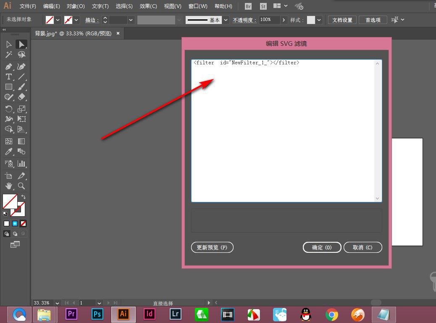Select the Pen tool
436x323 pixels.
[x=8, y=66]
